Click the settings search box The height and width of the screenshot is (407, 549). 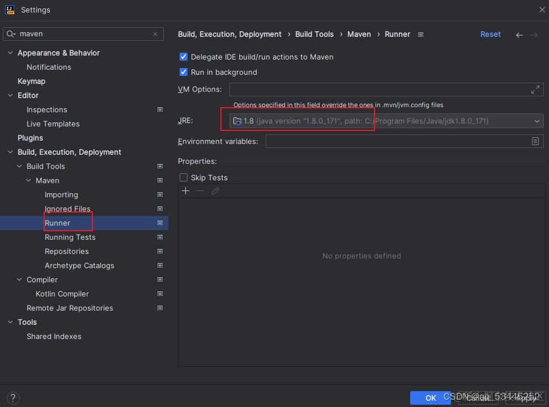point(84,34)
